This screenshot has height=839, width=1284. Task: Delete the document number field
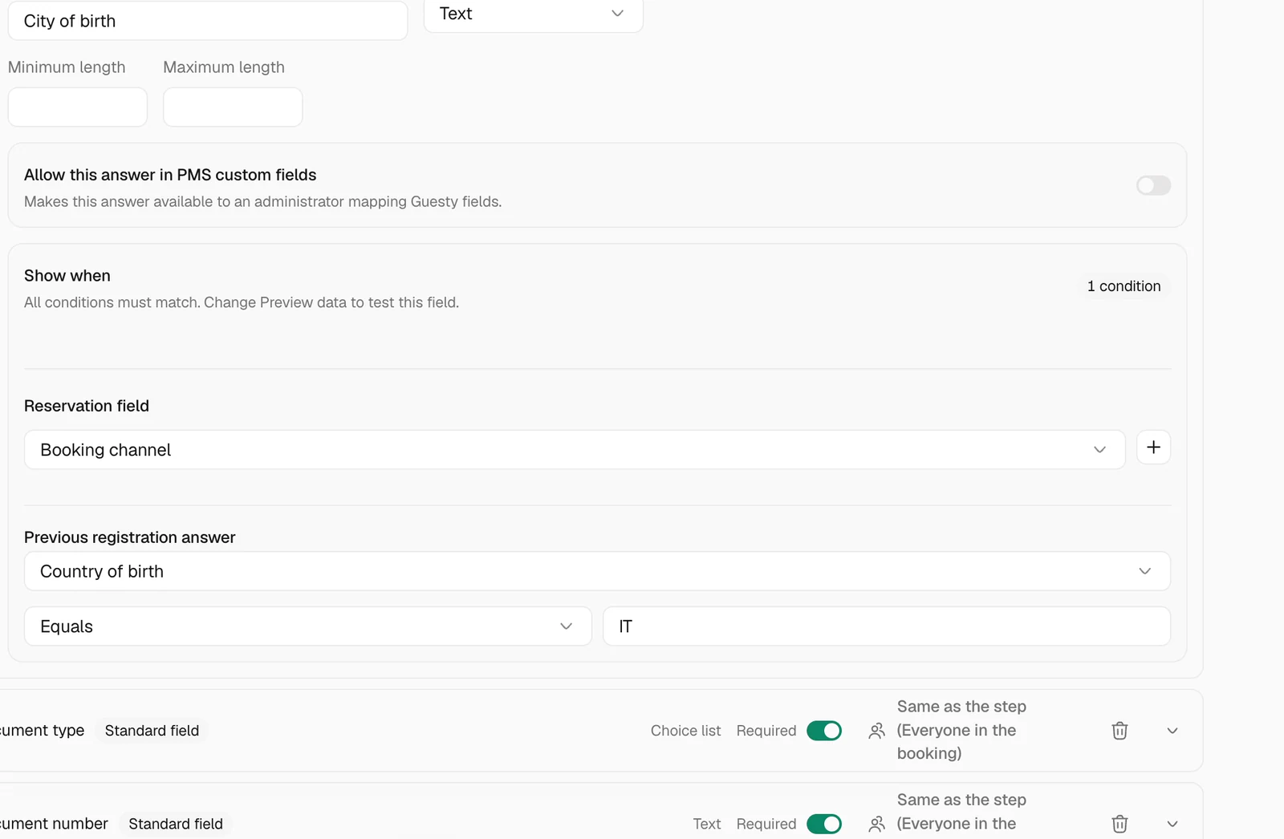pos(1119,824)
